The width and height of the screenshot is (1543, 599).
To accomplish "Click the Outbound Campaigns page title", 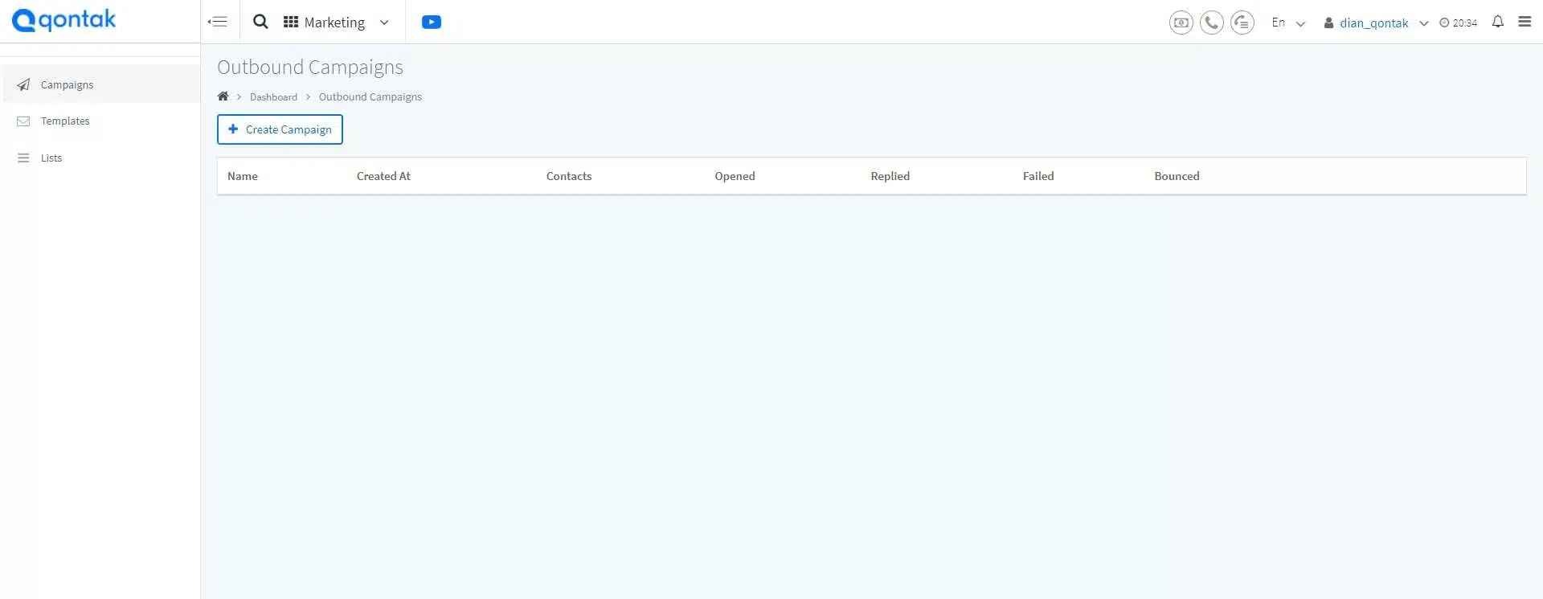I will click(310, 67).
